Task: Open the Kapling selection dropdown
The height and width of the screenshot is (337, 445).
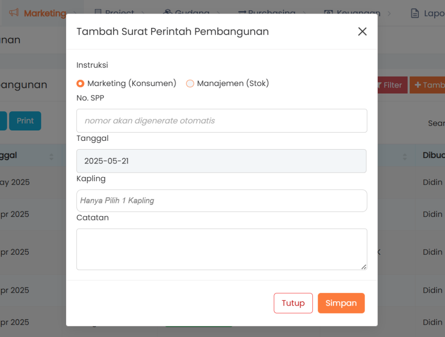Action: click(222, 200)
